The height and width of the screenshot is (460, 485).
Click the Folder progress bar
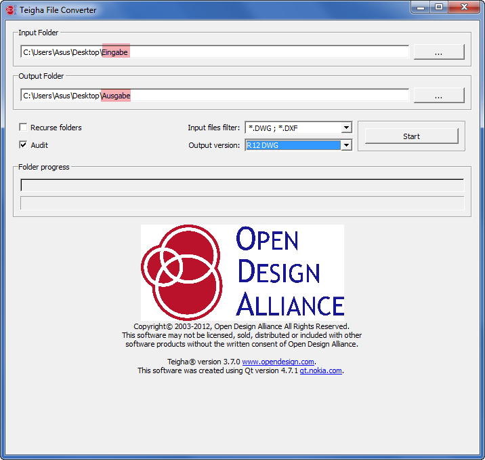coord(242,185)
